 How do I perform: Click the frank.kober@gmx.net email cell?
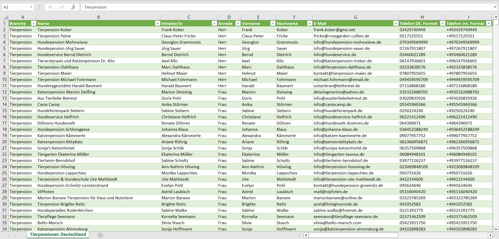[x=355, y=30]
